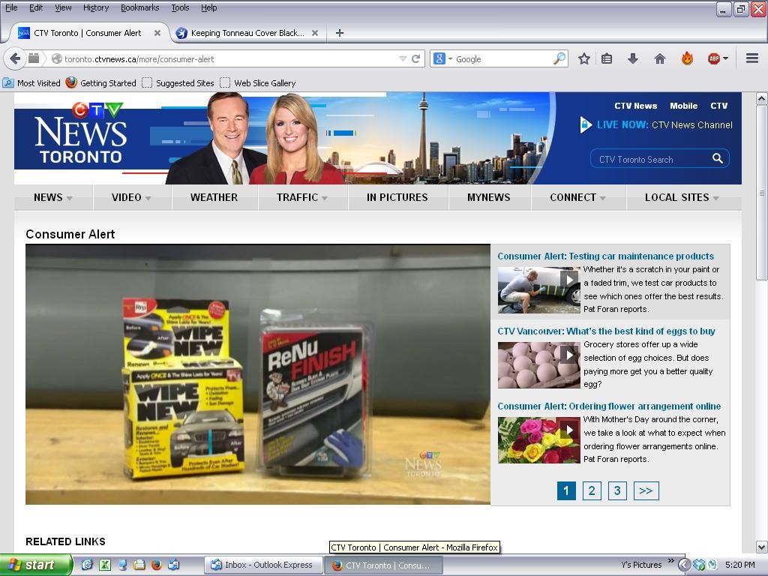Show the bookmarks list icon
The height and width of the screenshot is (576, 768).
click(607, 58)
